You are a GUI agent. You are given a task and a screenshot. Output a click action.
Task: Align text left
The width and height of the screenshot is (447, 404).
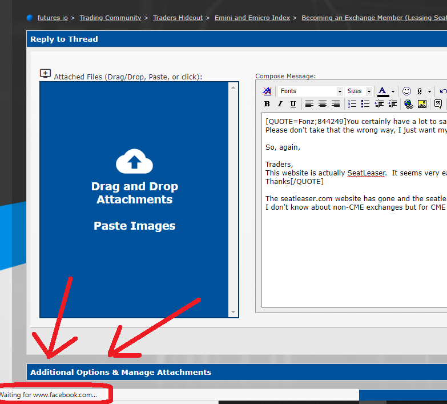(x=309, y=104)
